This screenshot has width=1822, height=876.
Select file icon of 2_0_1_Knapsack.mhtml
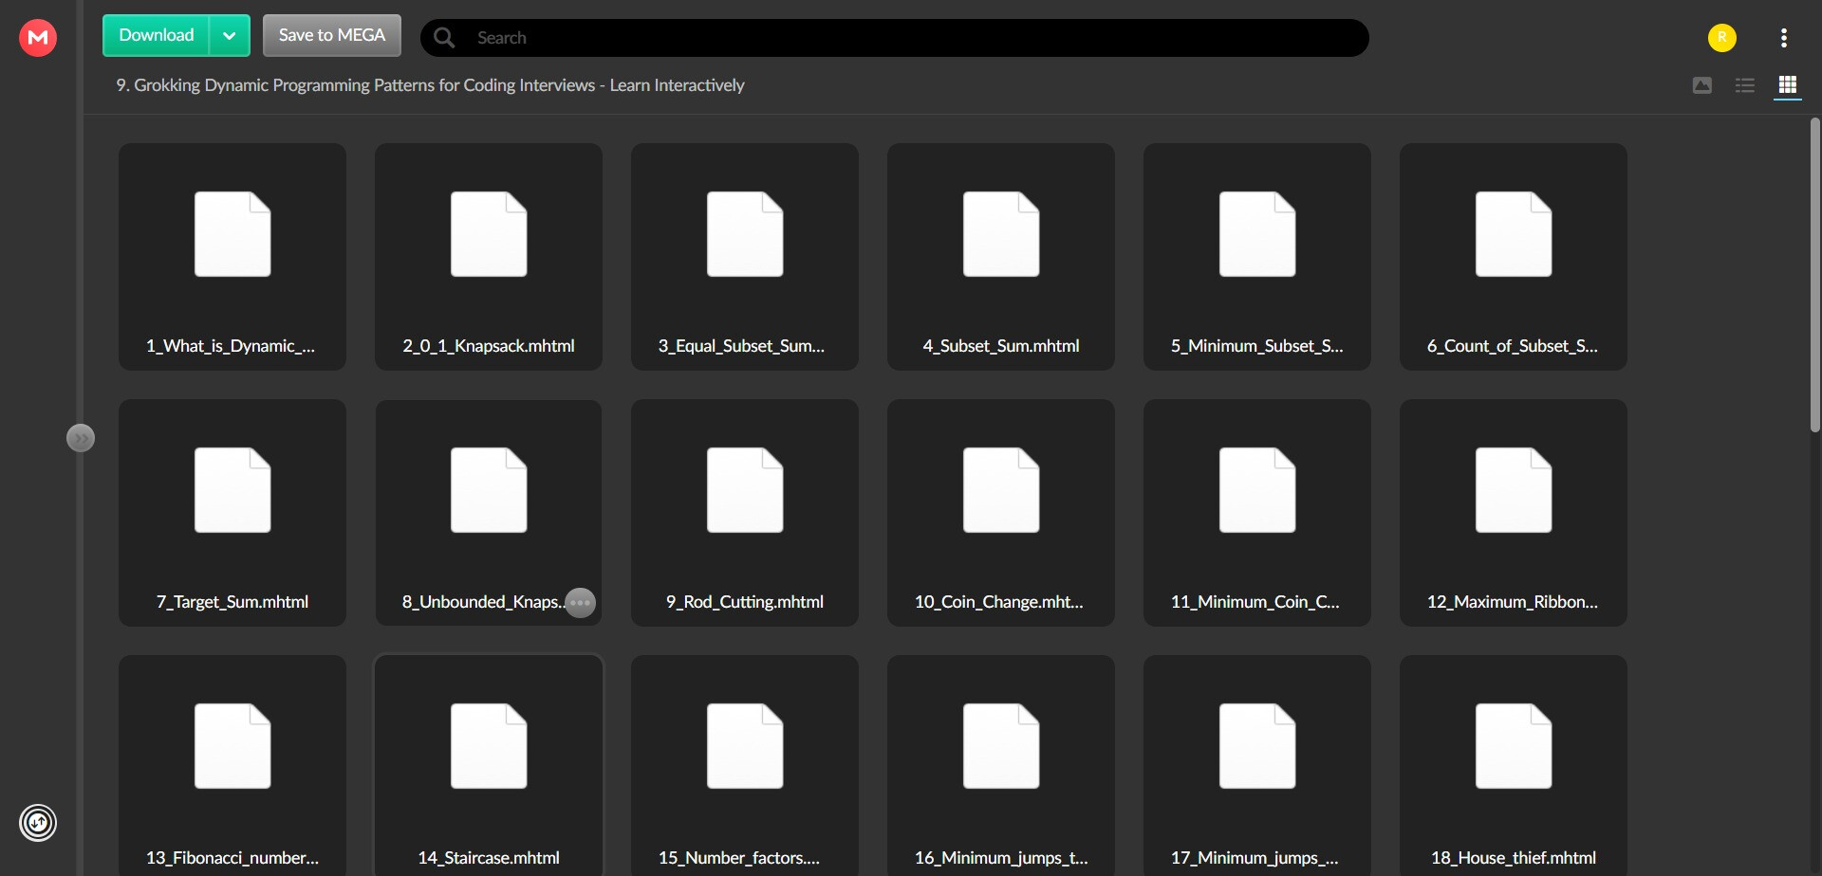(489, 234)
